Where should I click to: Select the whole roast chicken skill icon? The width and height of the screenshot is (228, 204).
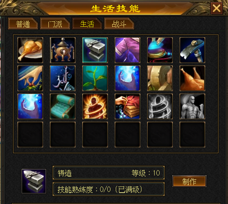tap(192, 78)
